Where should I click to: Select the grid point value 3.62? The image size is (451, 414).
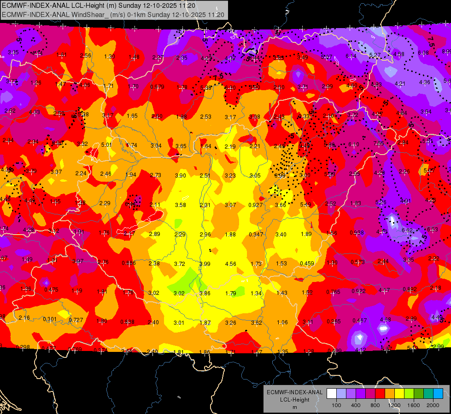click(x=256, y=322)
